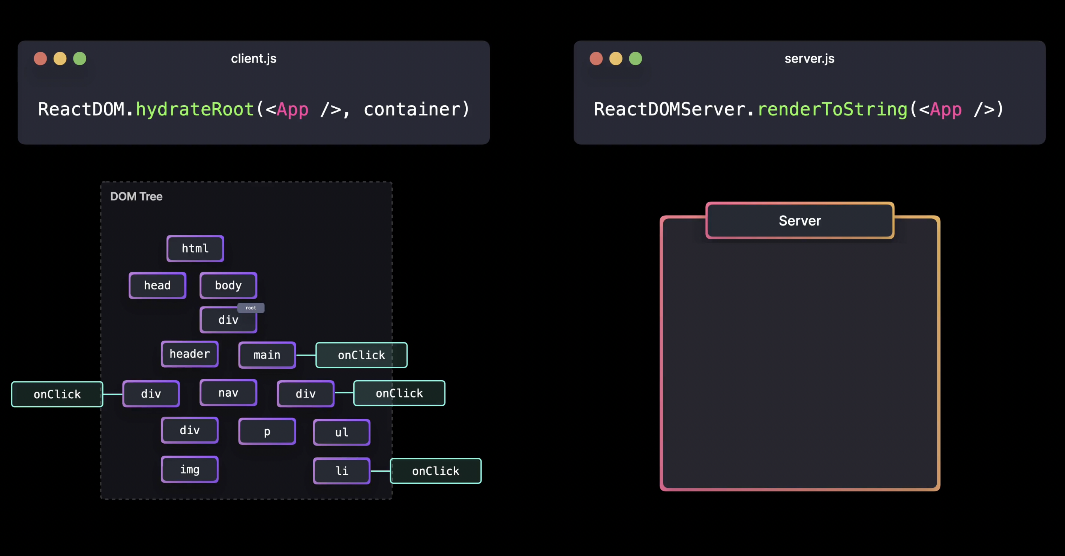Click the yellow dot on client.js window
1065x556 pixels.
pos(60,59)
